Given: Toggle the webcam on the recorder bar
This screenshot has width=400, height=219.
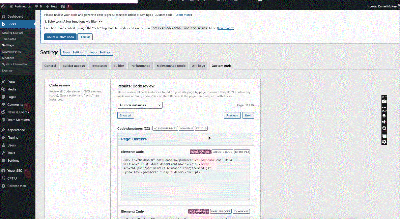Looking at the screenshot, I should [x=384, y=128].
